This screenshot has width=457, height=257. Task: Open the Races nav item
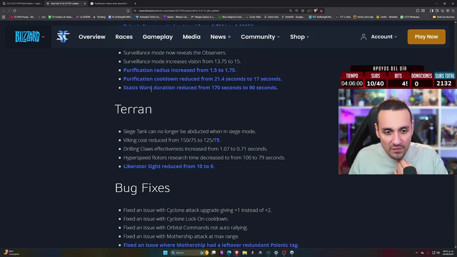(x=124, y=37)
